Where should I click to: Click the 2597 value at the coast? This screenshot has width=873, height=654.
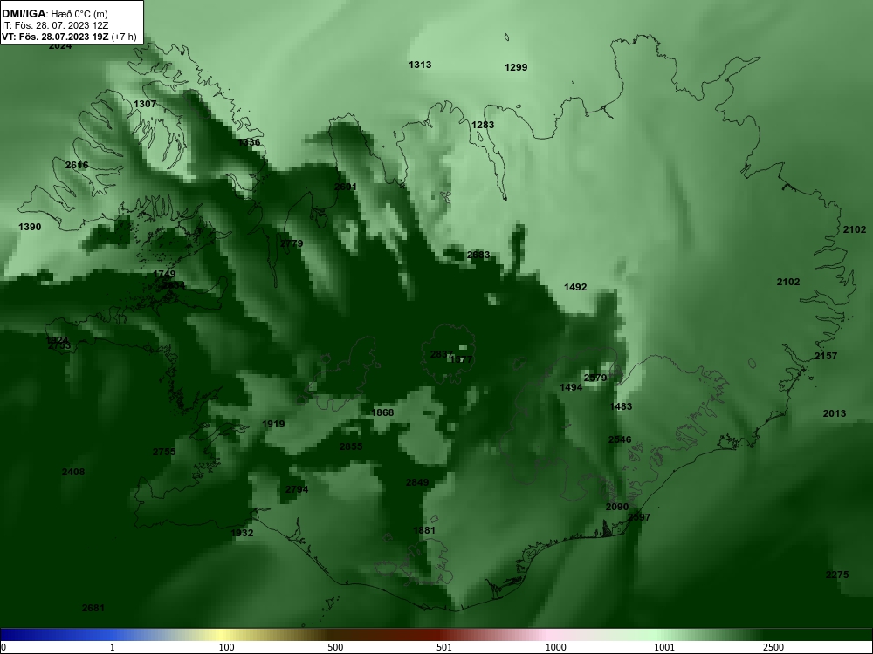(639, 516)
